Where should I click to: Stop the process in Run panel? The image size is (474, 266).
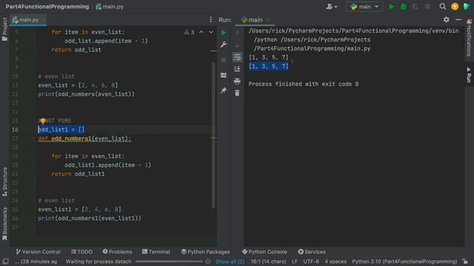click(224, 60)
